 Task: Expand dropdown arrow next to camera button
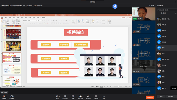pos(14,96)
